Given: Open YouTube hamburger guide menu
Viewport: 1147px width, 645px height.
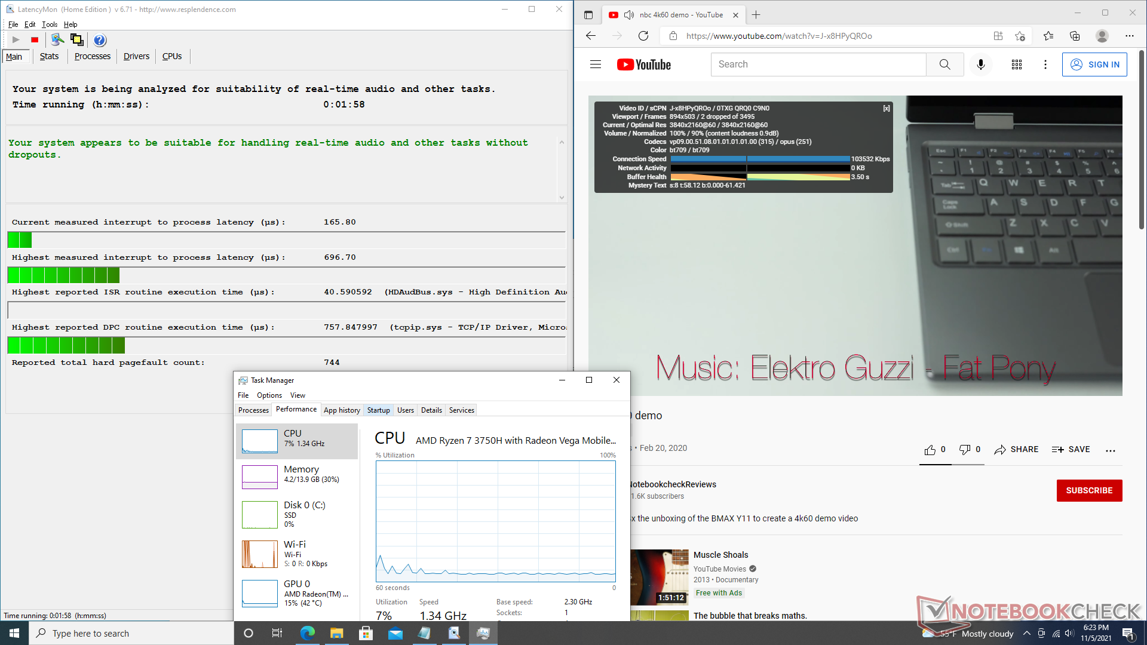Looking at the screenshot, I should [x=596, y=64].
